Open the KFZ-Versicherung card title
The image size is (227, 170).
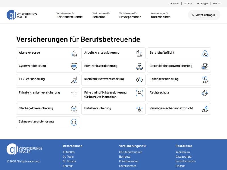(32, 79)
